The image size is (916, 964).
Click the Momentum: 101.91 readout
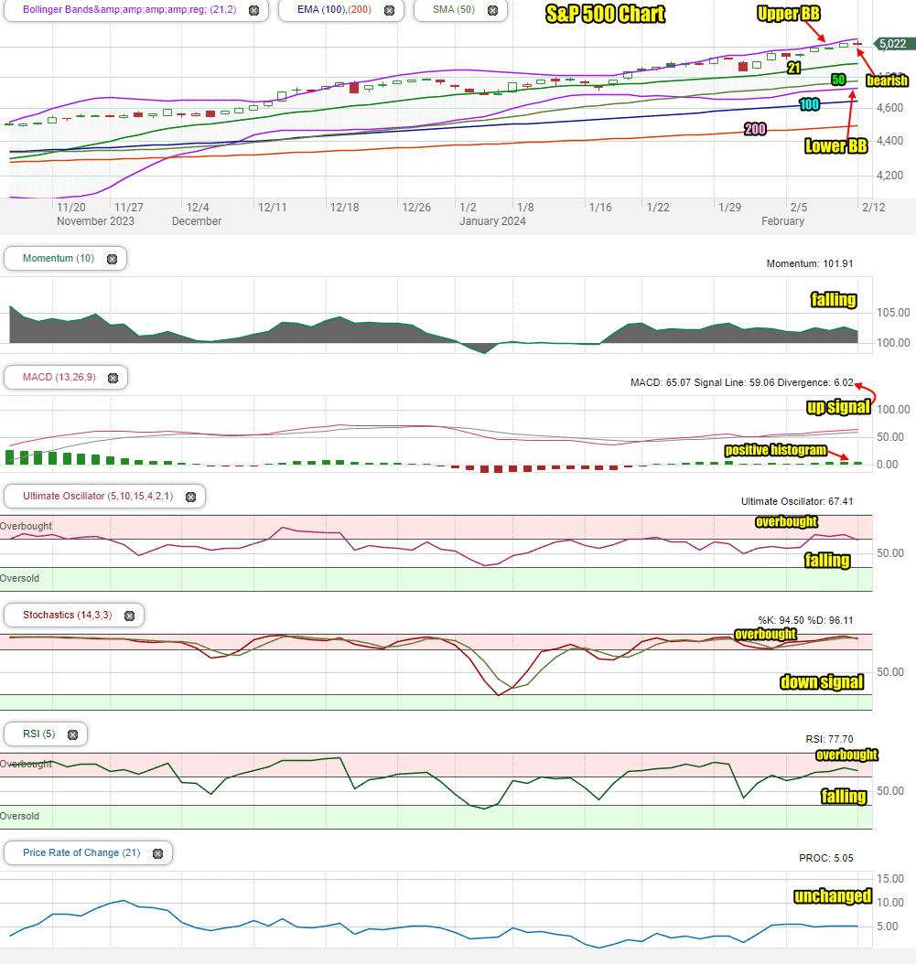(810, 263)
